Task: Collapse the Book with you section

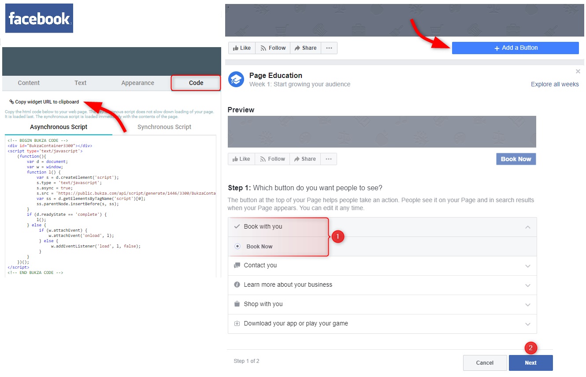Action: [x=527, y=226]
